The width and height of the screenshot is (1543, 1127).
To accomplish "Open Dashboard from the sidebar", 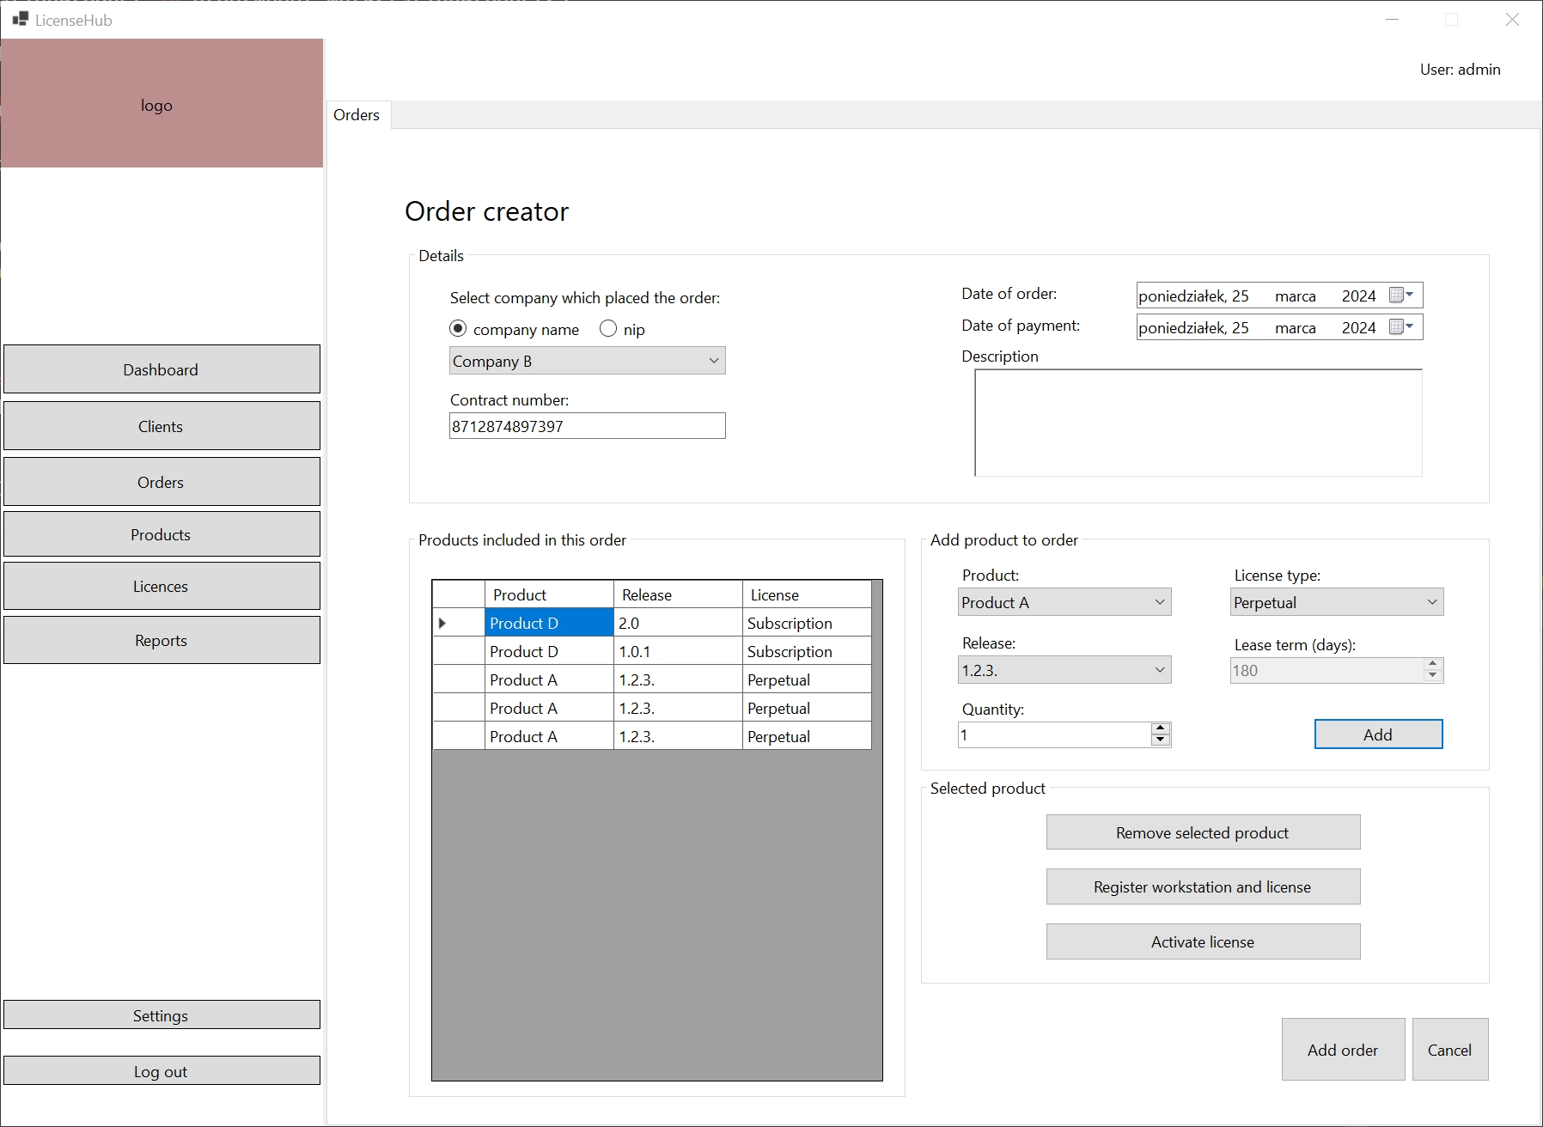I will tap(162, 369).
